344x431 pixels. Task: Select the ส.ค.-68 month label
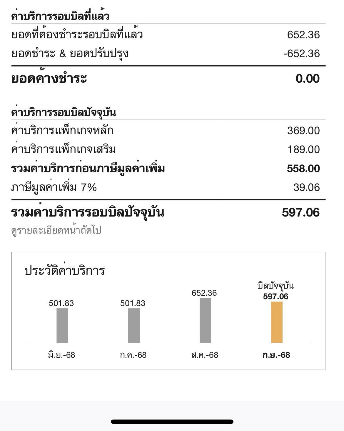[x=205, y=355]
